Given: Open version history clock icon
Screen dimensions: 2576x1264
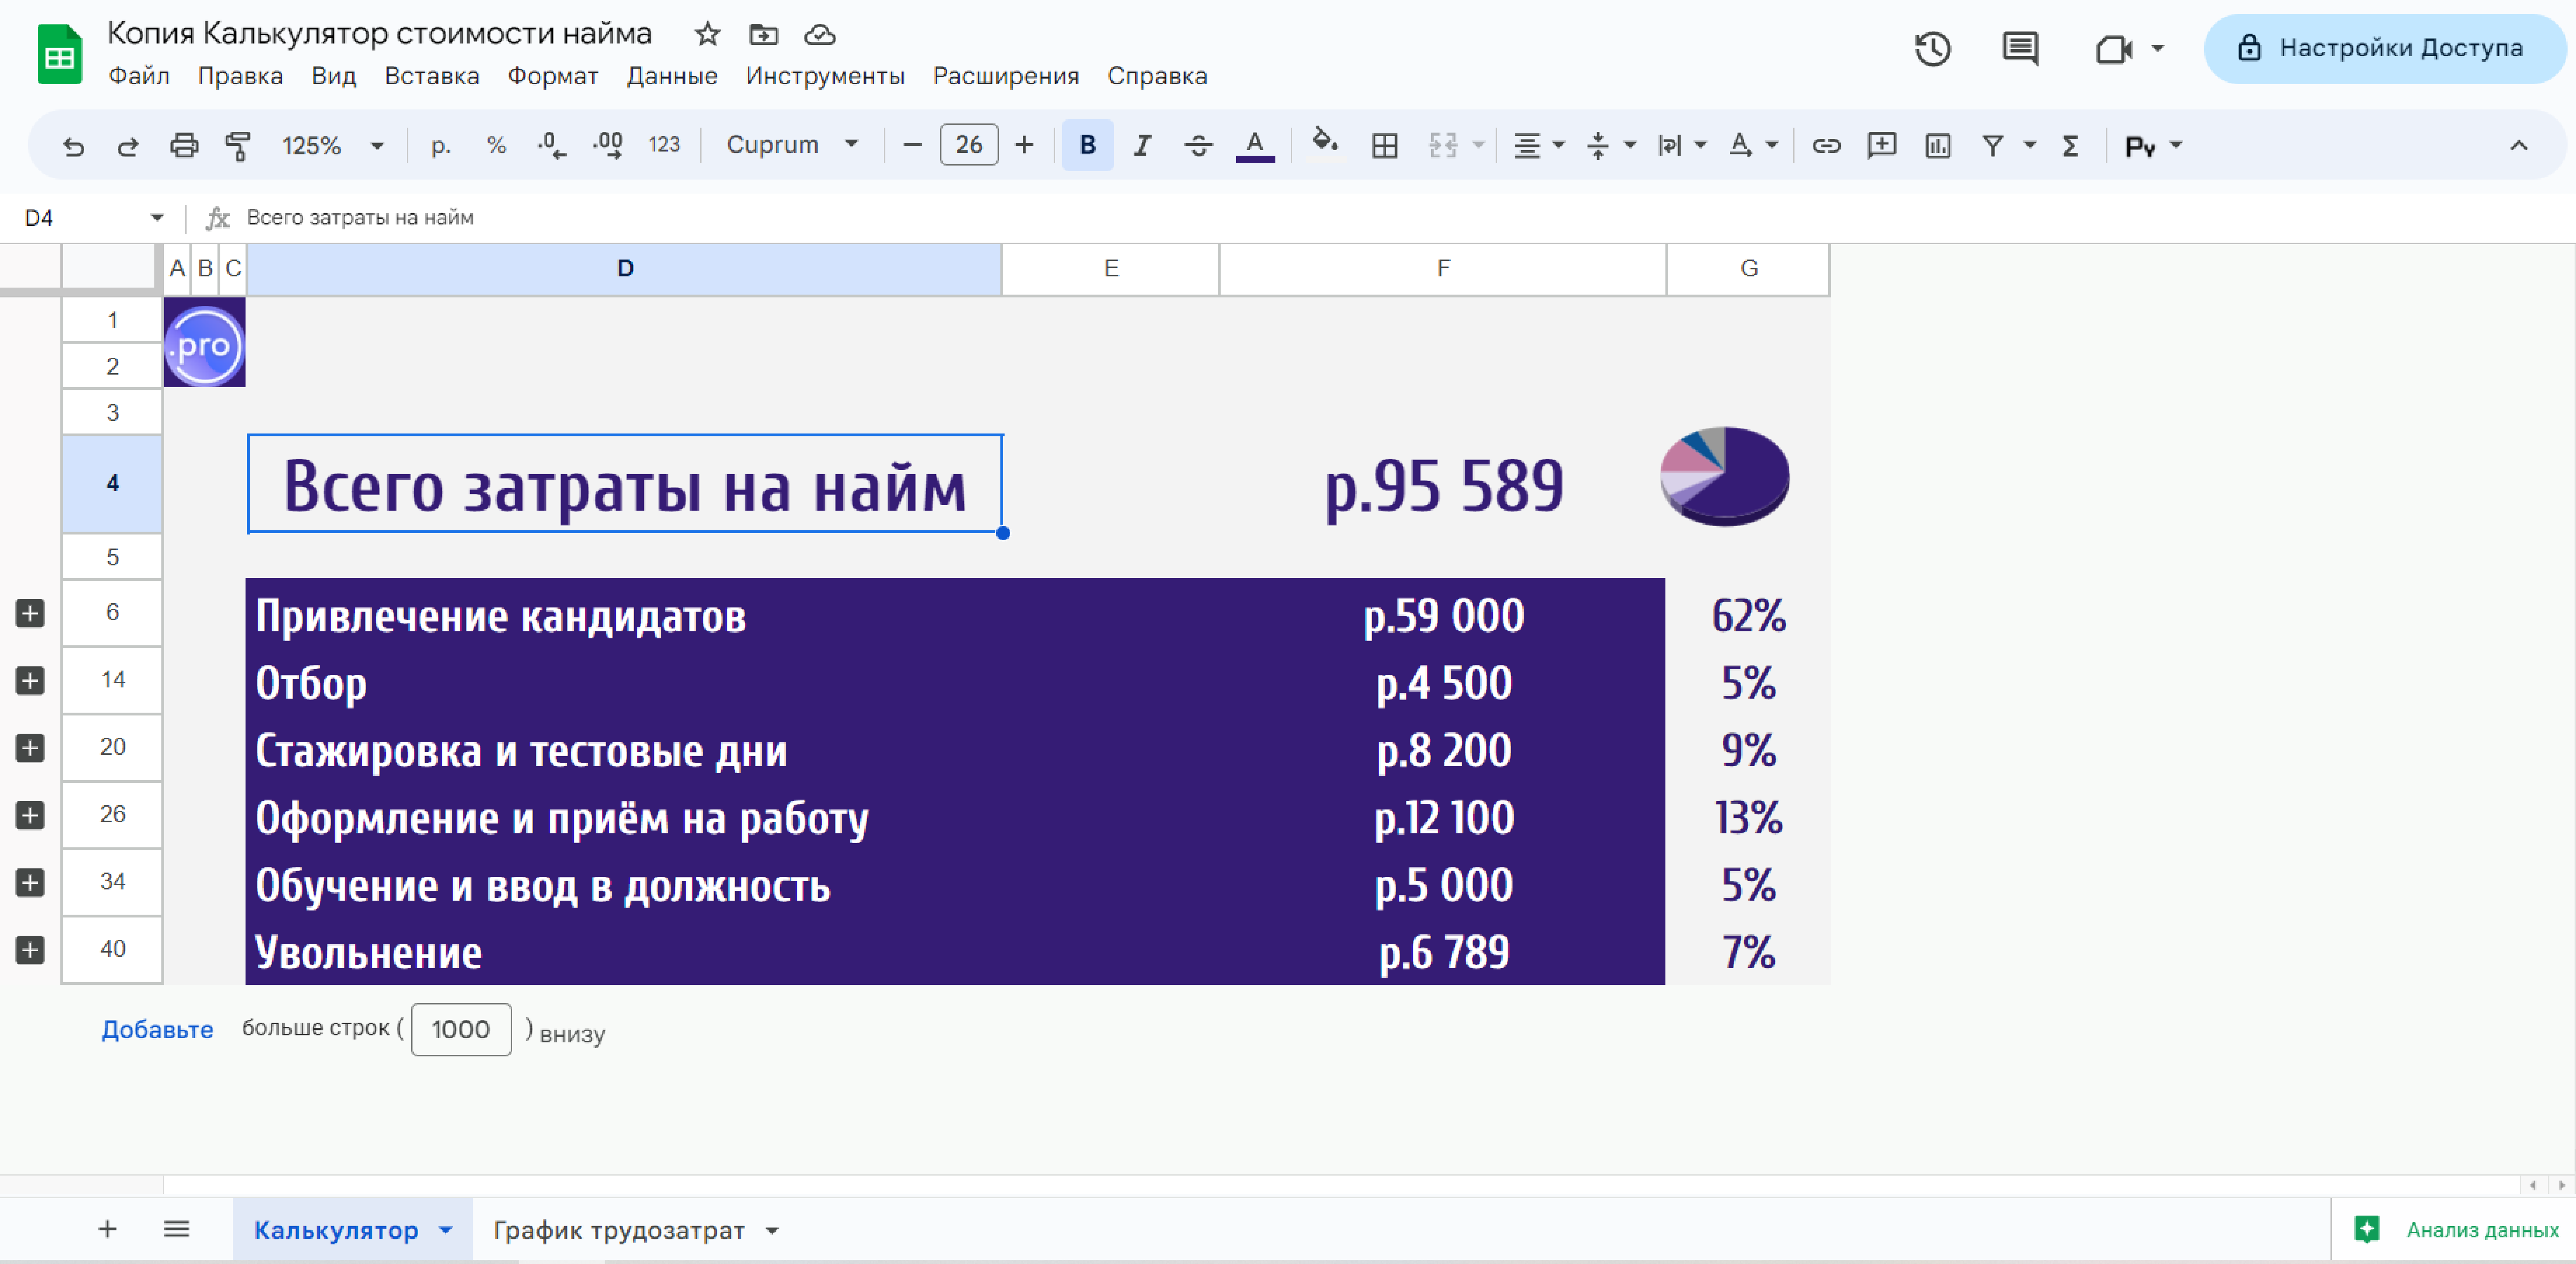Looking at the screenshot, I should coord(1932,48).
